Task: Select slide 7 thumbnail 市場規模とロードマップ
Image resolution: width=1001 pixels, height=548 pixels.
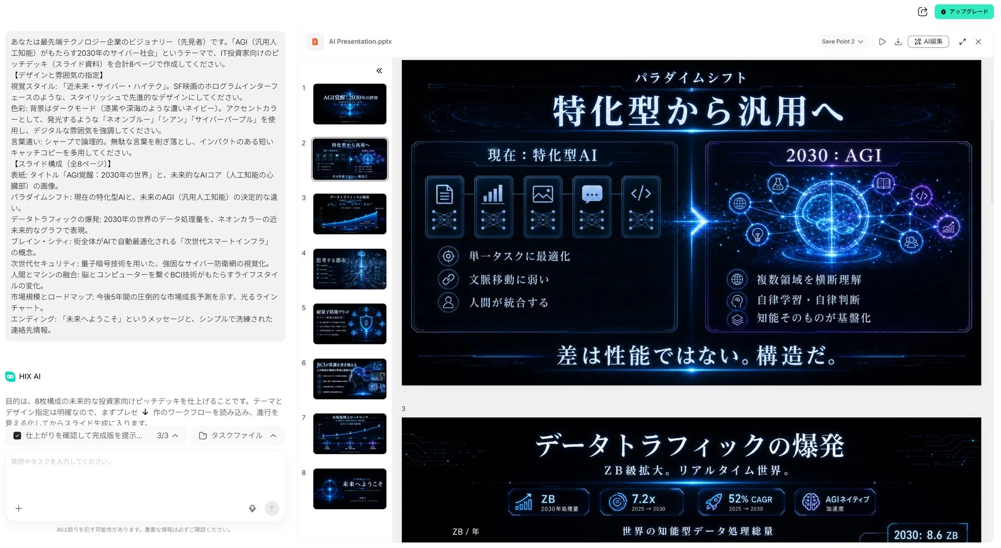Action: pyautogui.click(x=350, y=434)
